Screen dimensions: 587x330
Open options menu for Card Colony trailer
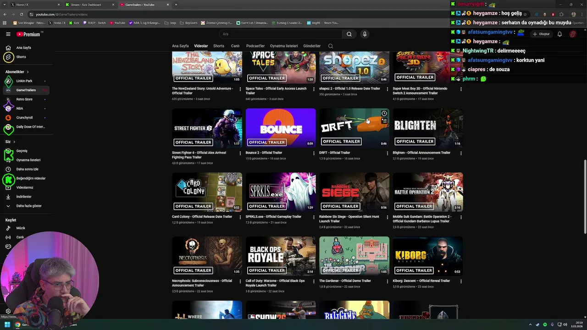(240, 217)
